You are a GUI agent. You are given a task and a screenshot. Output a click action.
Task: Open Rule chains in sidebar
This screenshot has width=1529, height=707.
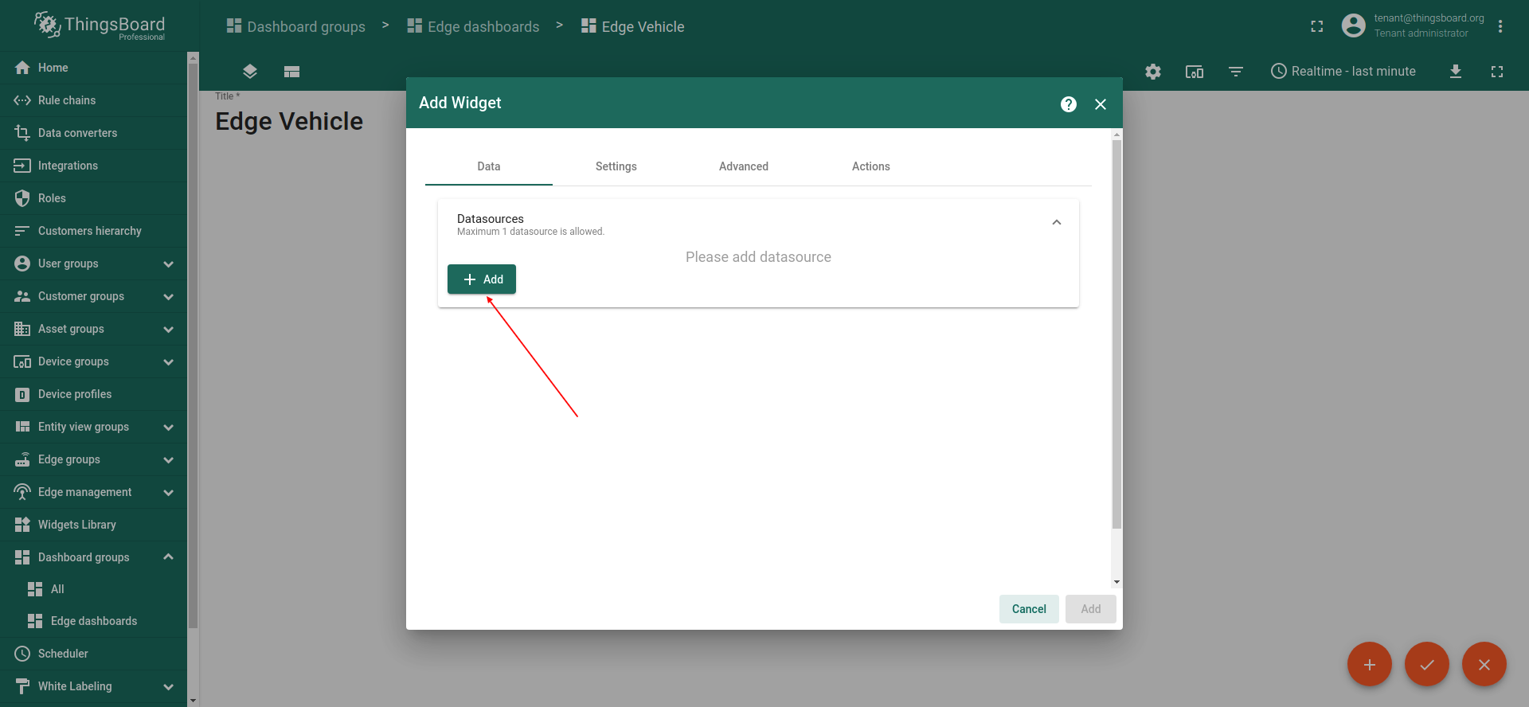coord(93,100)
